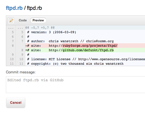Click the copyright two thousand six line
Viewport: 145px width, 115px height.
coord(85,64)
